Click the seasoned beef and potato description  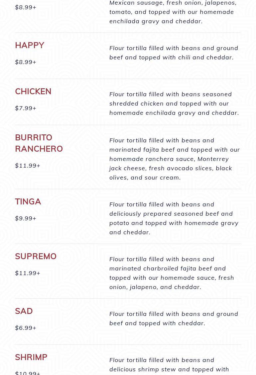coord(174,218)
